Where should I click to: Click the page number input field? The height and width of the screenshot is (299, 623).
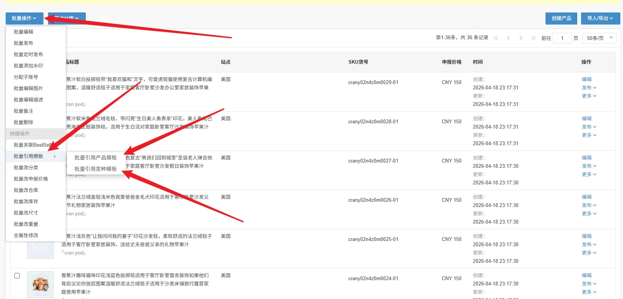(562, 38)
